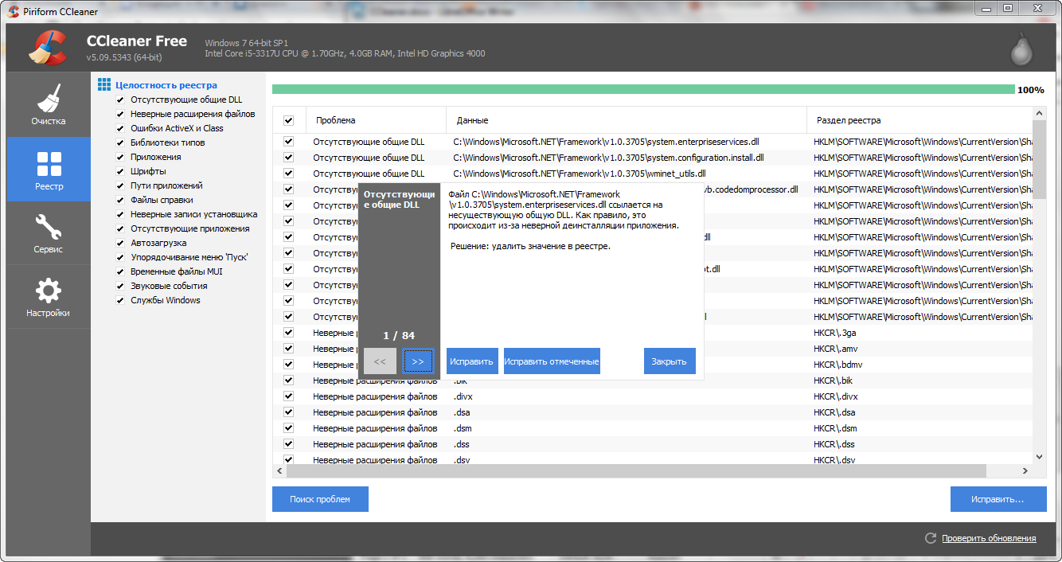Click the grid icon beside Целостность реестра
Viewport: 1062px width, 562px height.
(x=104, y=84)
